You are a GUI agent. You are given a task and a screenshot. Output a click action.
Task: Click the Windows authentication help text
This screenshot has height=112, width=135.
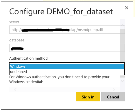pos(59,79)
